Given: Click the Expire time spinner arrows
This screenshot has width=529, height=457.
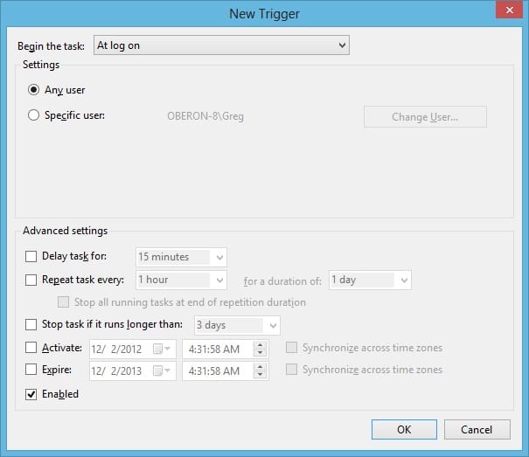Looking at the screenshot, I should pyautogui.click(x=259, y=370).
